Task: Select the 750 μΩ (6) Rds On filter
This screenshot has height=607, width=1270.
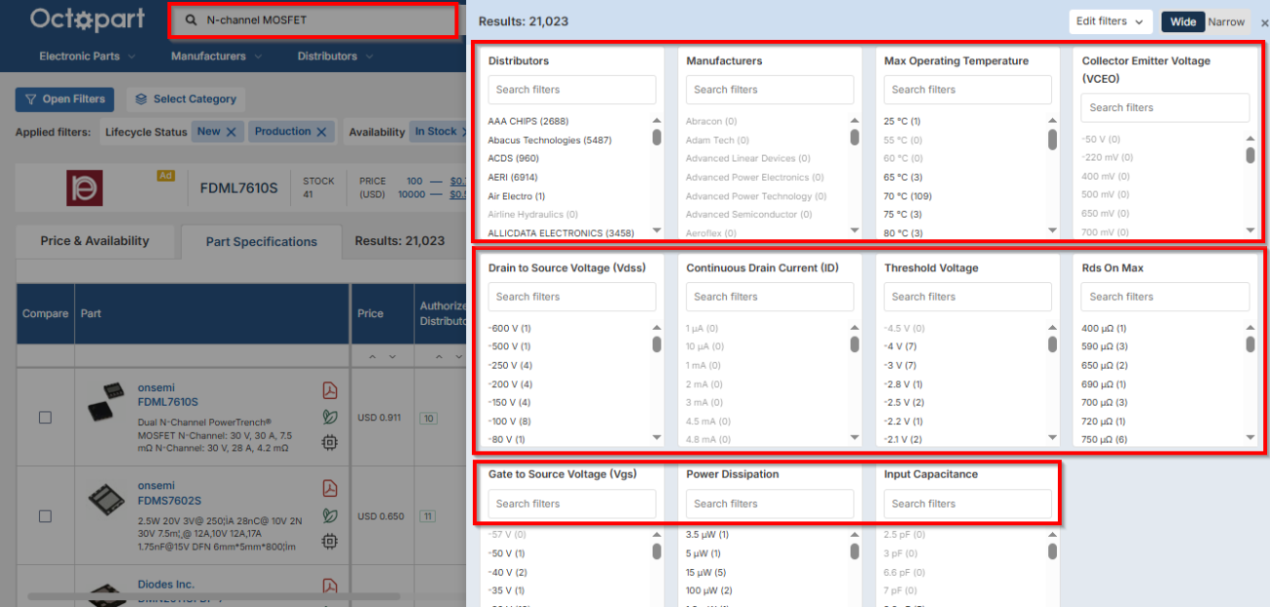Action: tap(1105, 440)
